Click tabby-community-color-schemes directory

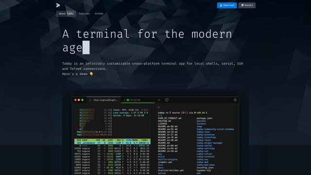tap(215, 129)
